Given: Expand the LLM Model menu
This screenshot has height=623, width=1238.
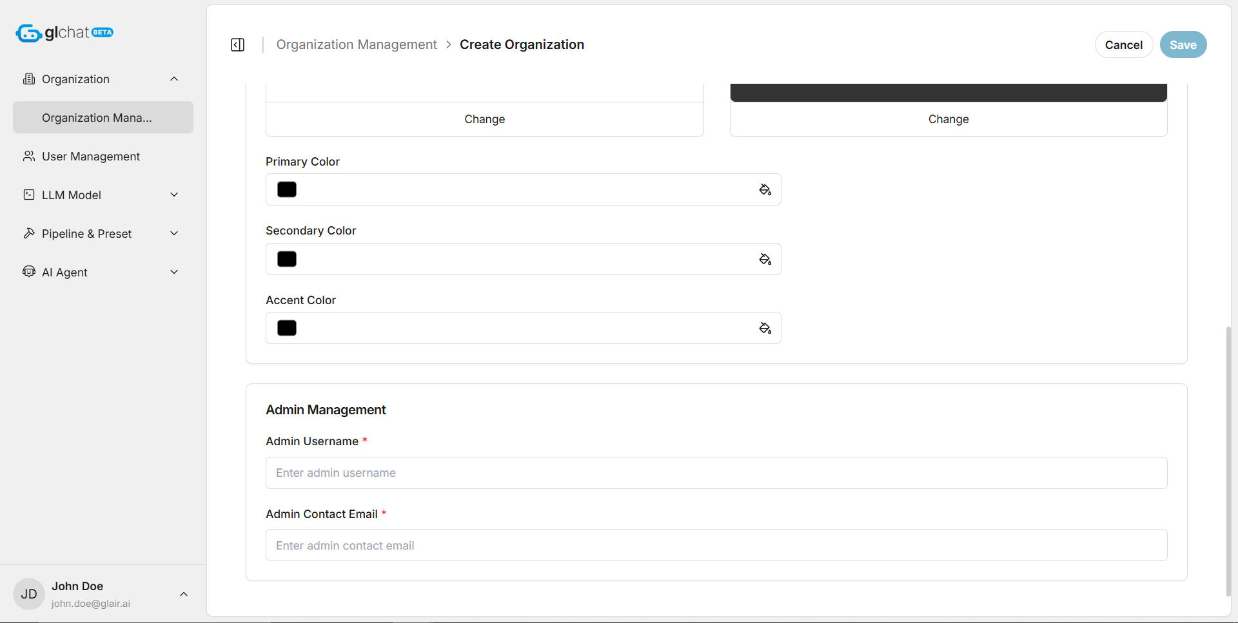Looking at the screenshot, I should [174, 195].
